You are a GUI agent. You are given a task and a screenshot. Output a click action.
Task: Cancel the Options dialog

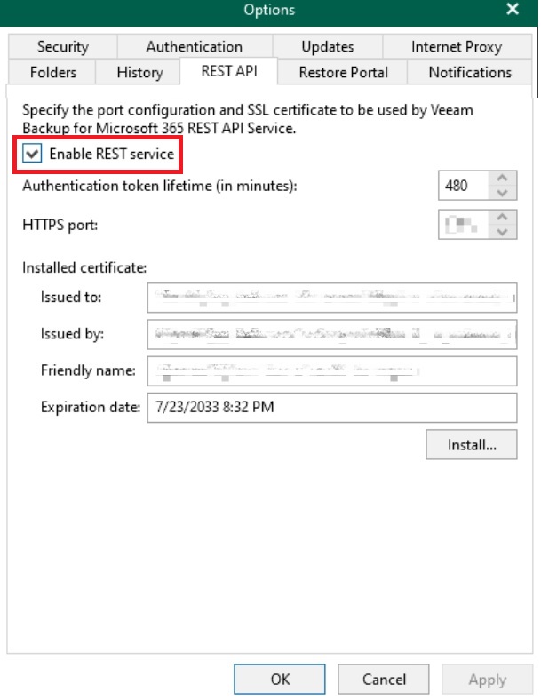[x=384, y=679]
